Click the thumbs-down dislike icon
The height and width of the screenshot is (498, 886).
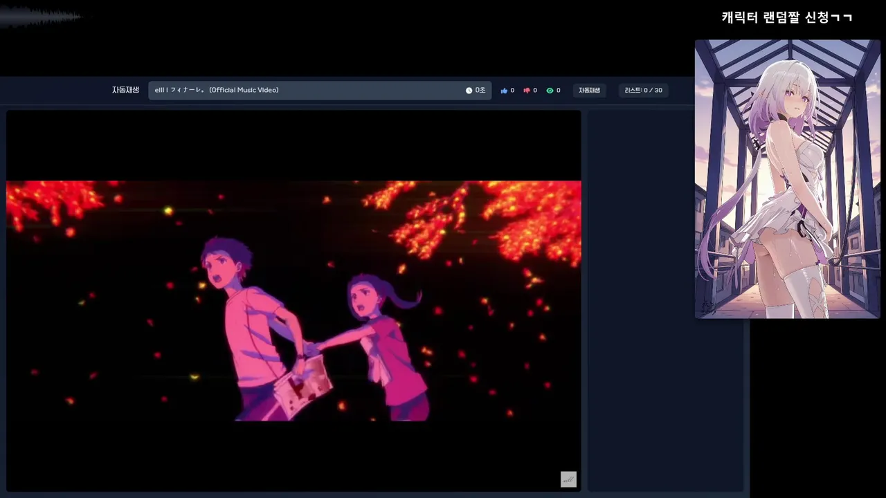[527, 91]
